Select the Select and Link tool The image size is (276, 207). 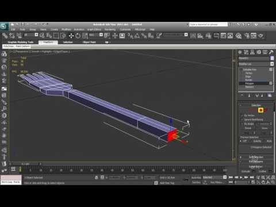[5, 36]
